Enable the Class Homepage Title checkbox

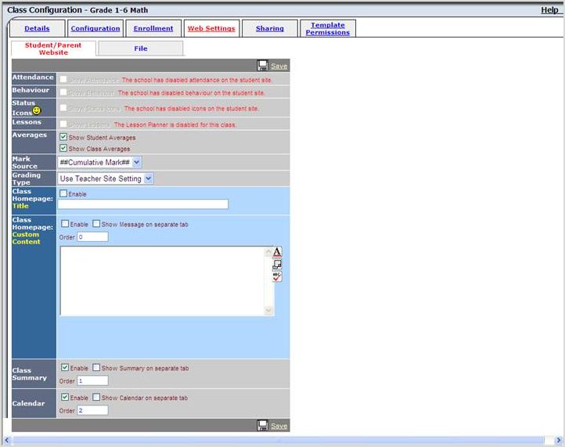pyautogui.click(x=63, y=193)
